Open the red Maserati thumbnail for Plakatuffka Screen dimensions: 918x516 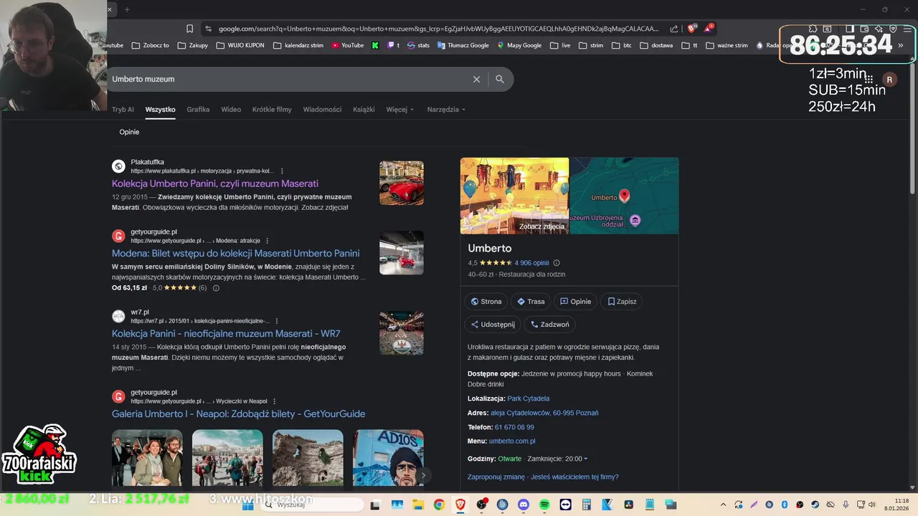[402, 183]
